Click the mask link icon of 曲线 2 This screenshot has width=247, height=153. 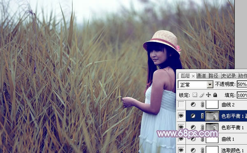(203, 104)
